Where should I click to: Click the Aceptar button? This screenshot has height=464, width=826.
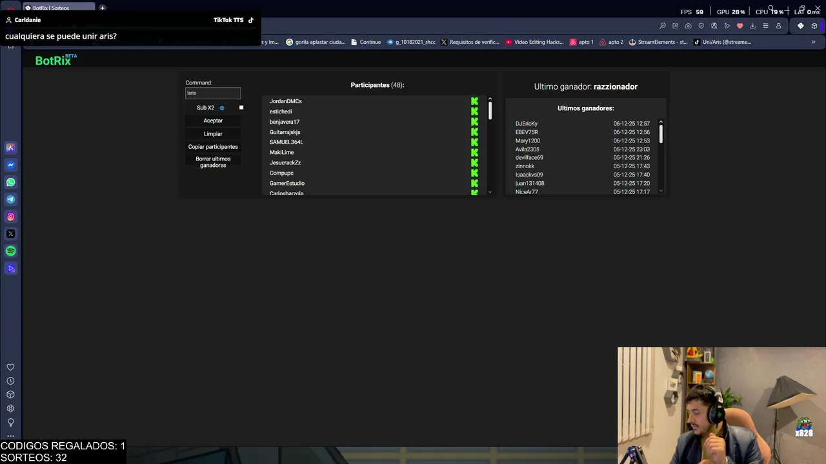pyautogui.click(x=213, y=121)
